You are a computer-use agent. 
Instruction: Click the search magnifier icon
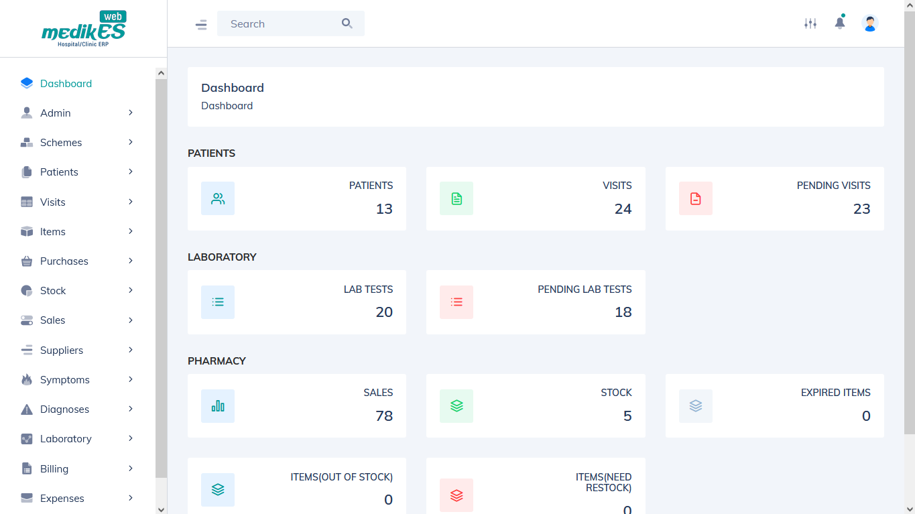coord(347,23)
